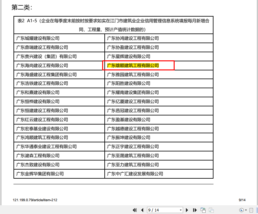
Task: Click the cell 广东协鸿建设工程有限公司
Action: click(159, 38)
